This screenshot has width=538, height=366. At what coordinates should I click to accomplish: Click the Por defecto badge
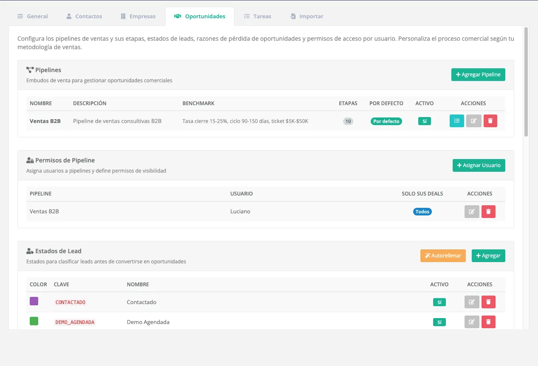[x=386, y=121]
